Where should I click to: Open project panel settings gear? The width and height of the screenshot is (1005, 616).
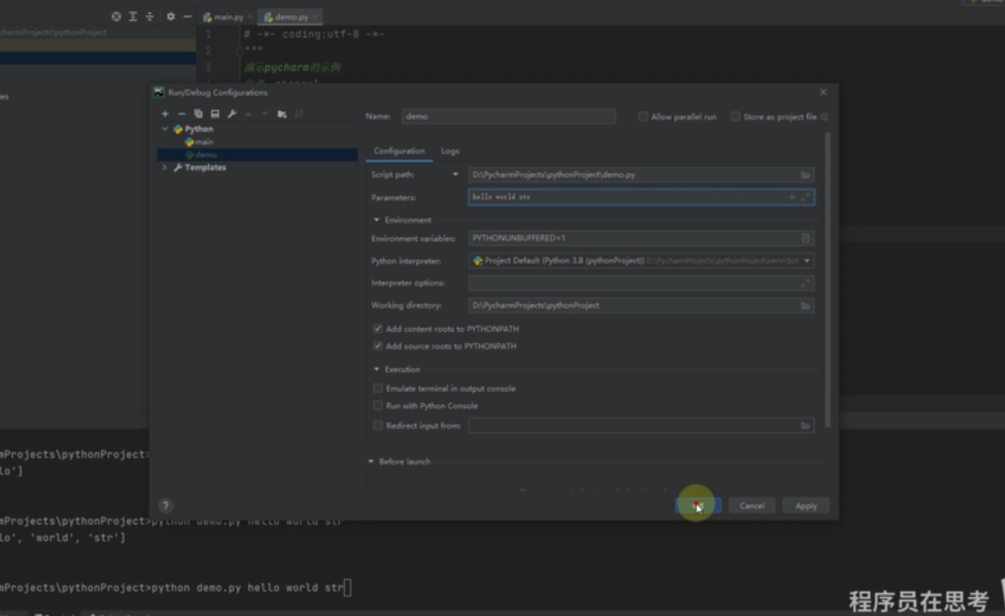click(x=170, y=17)
